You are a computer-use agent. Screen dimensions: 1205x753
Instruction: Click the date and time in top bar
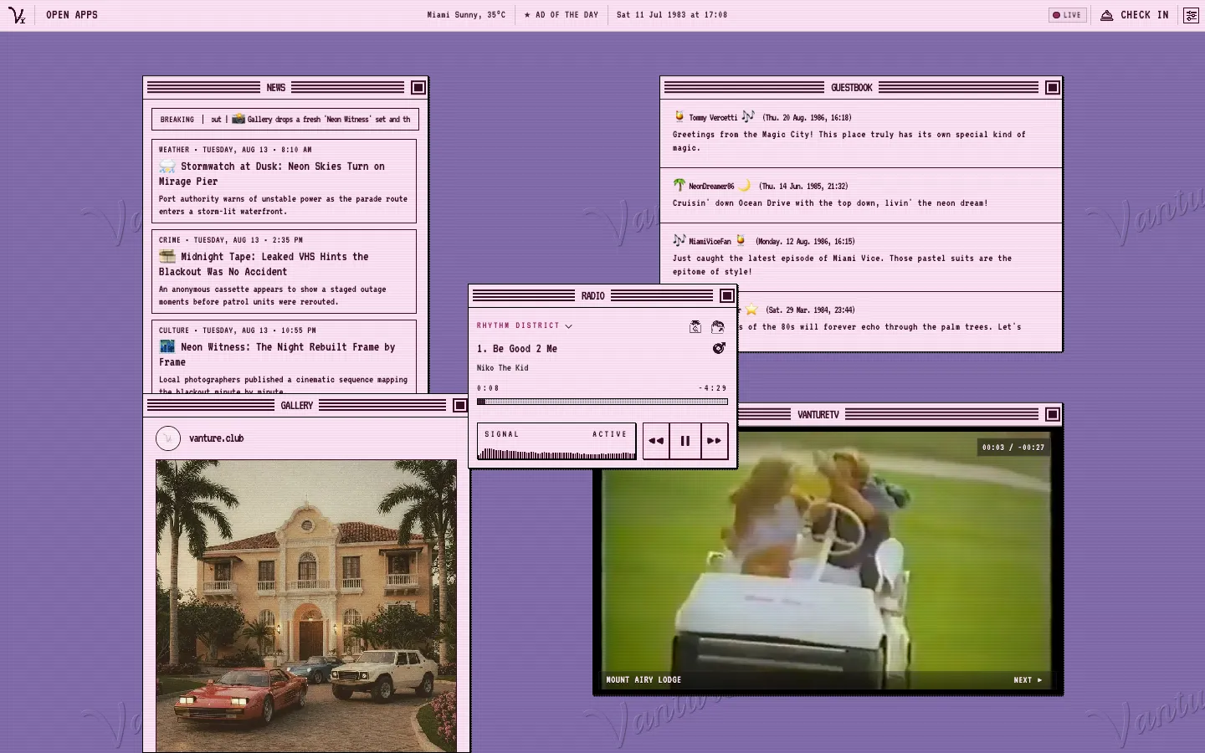click(x=672, y=15)
